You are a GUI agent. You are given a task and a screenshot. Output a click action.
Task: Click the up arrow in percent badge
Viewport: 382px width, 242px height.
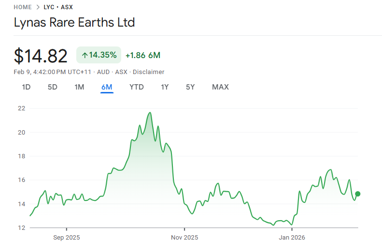click(x=85, y=55)
